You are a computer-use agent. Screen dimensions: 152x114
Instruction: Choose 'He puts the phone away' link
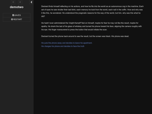click(x=67, y=43)
